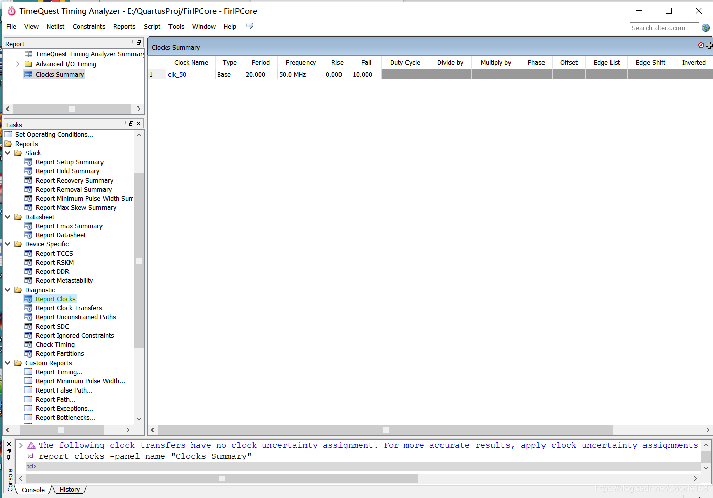The width and height of the screenshot is (713, 498).
Task: Run Report Datasheet task
Action: pyautogui.click(x=60, y=235)
